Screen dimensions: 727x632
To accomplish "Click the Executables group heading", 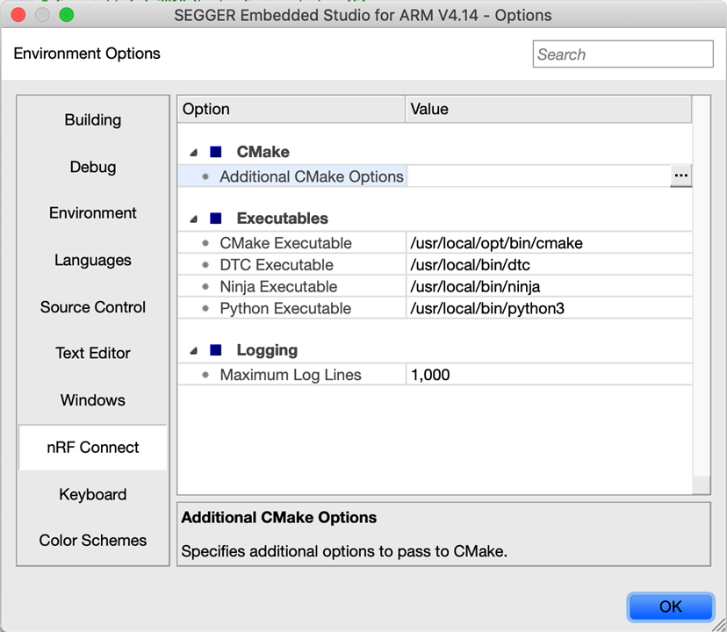I will pyautogui.click(x=283, y=218).
